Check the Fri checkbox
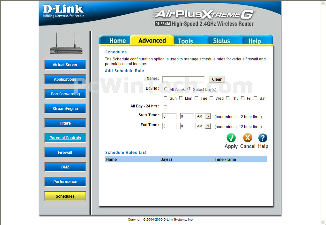This screenshot has height=225, width=326. pyautogui.click(x=243, y=98)
